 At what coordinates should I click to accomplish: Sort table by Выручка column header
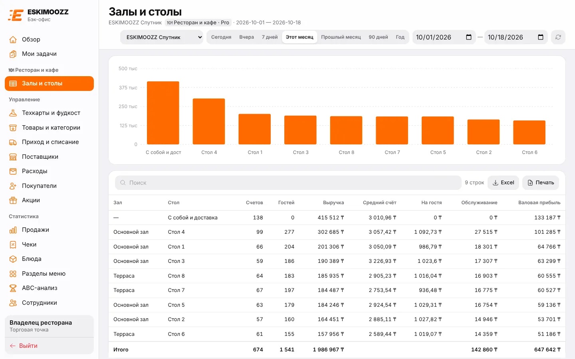click(x=333, y=203)
